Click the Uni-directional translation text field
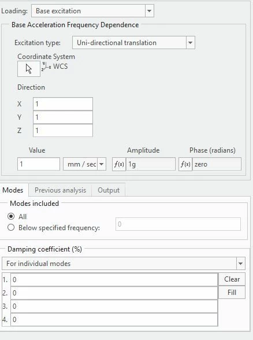 [129, 43]
